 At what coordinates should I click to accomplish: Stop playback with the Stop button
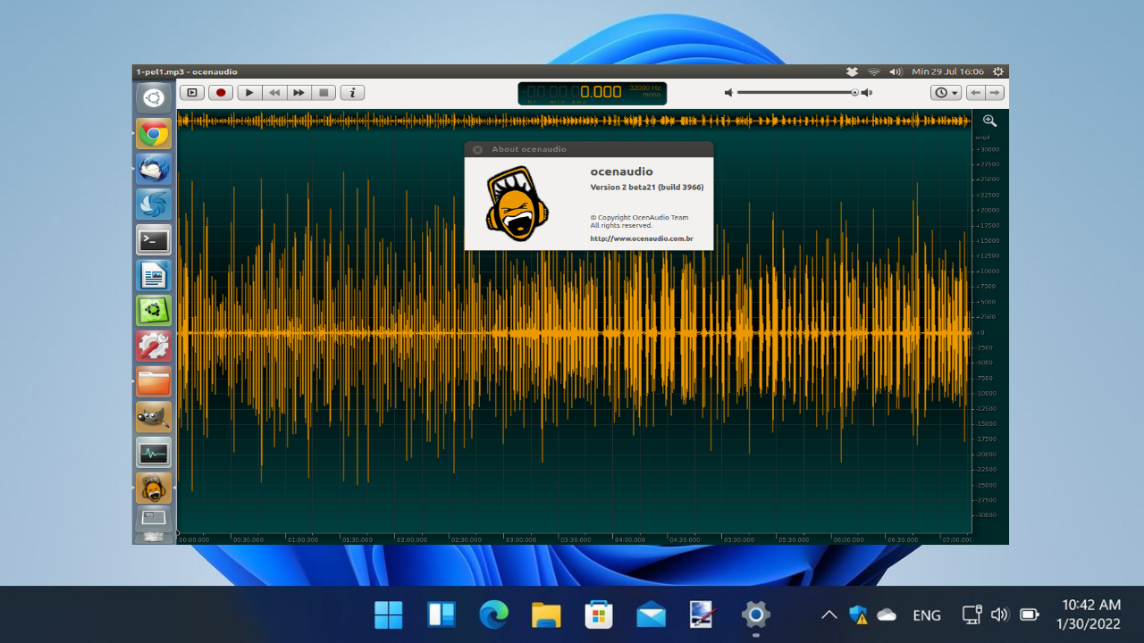click(324, 92)
